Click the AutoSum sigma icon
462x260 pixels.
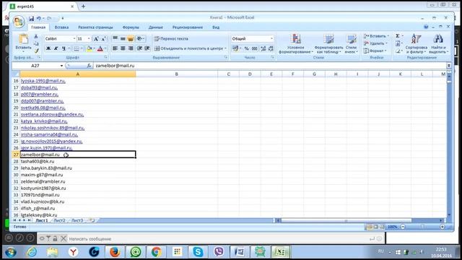coord(398,36)
